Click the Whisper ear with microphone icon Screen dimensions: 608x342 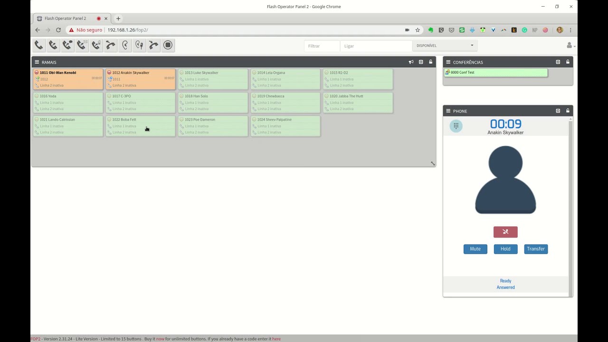click(139, 45)
